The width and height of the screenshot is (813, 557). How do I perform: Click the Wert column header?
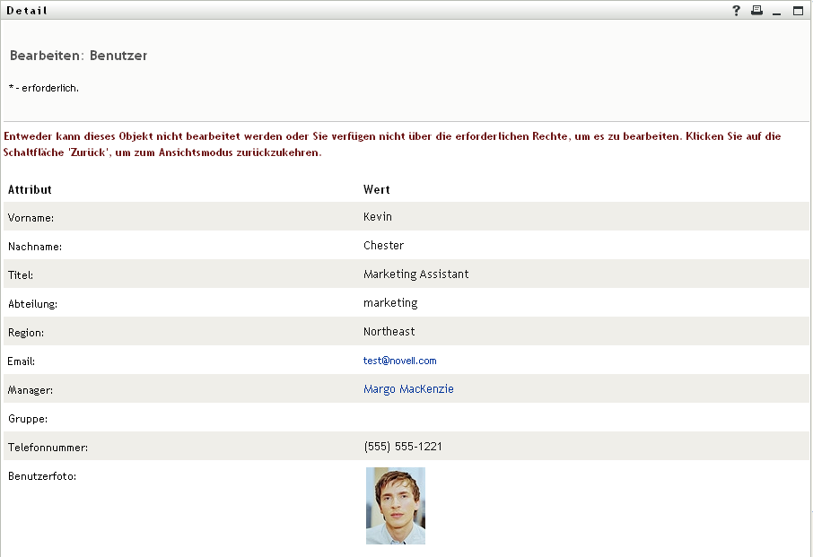pyautogui.click(x=376, y=190)
